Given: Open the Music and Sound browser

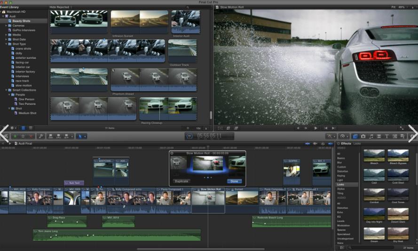Looking at the screenshot, I should pyautogui.click(x=371, y=136).
